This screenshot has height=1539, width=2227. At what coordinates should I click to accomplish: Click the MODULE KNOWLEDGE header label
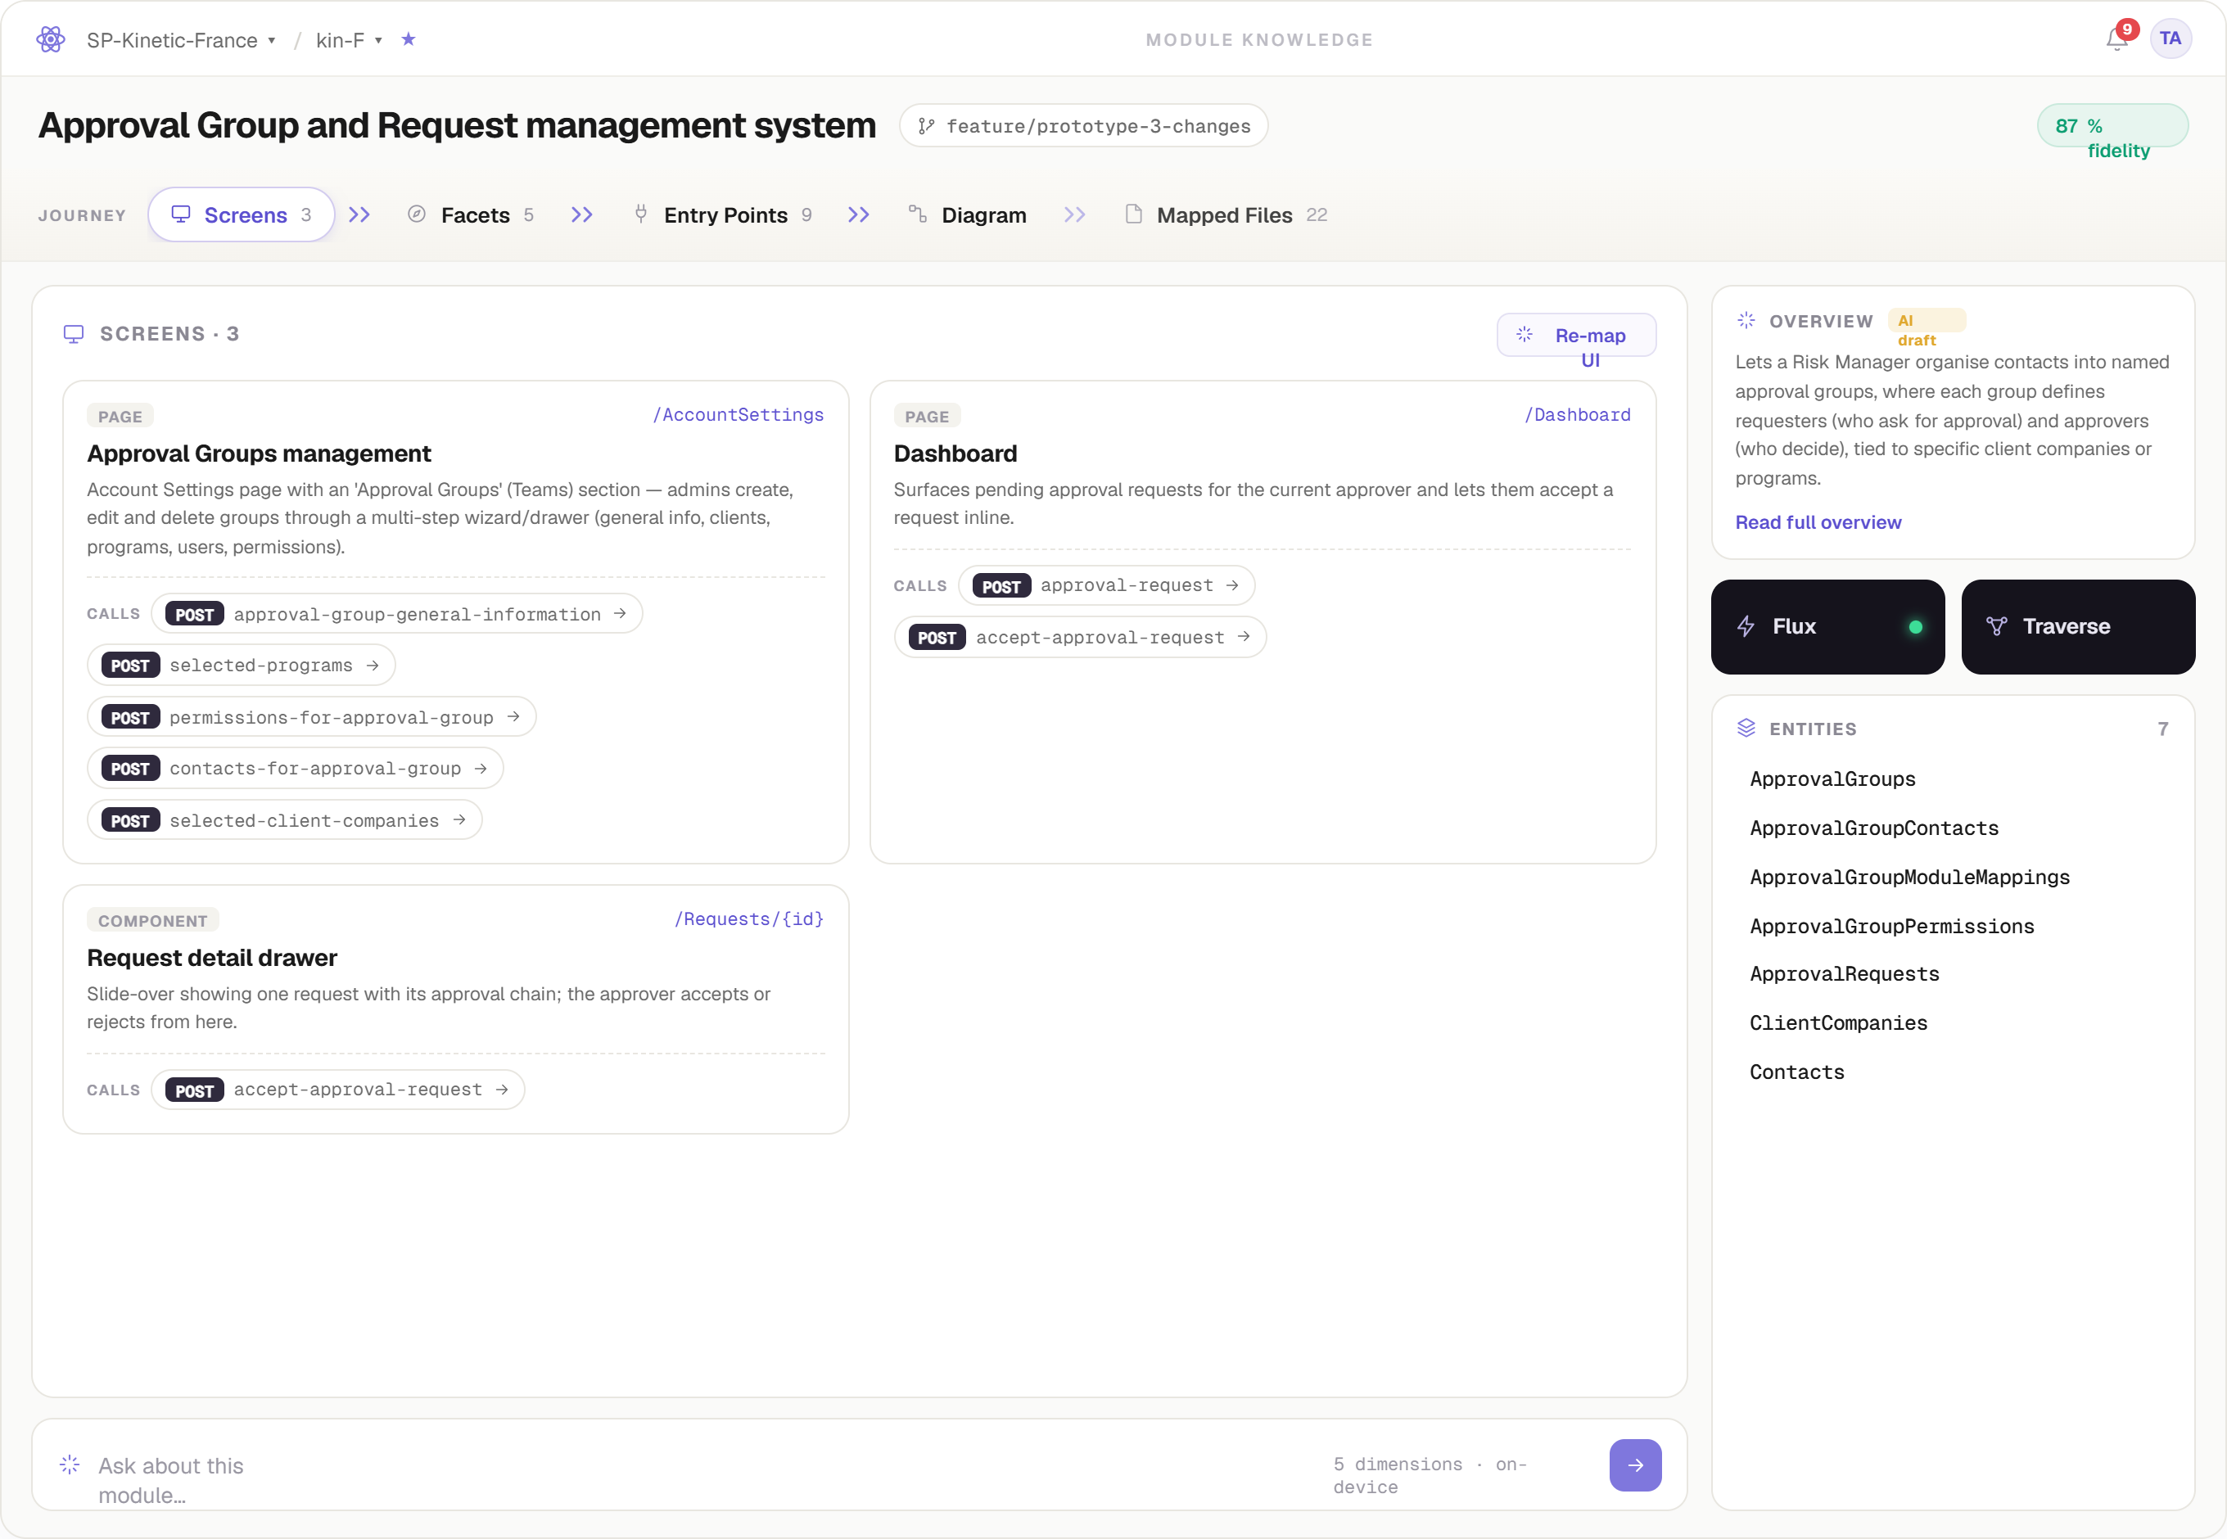click(1258, 39)
